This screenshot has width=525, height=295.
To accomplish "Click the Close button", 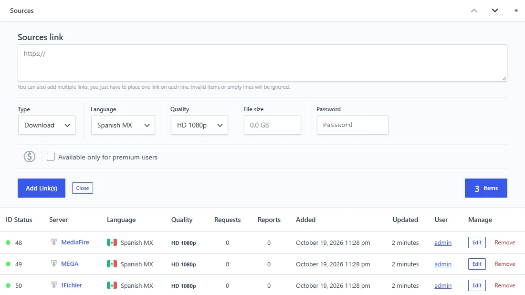I will [83, 188].
